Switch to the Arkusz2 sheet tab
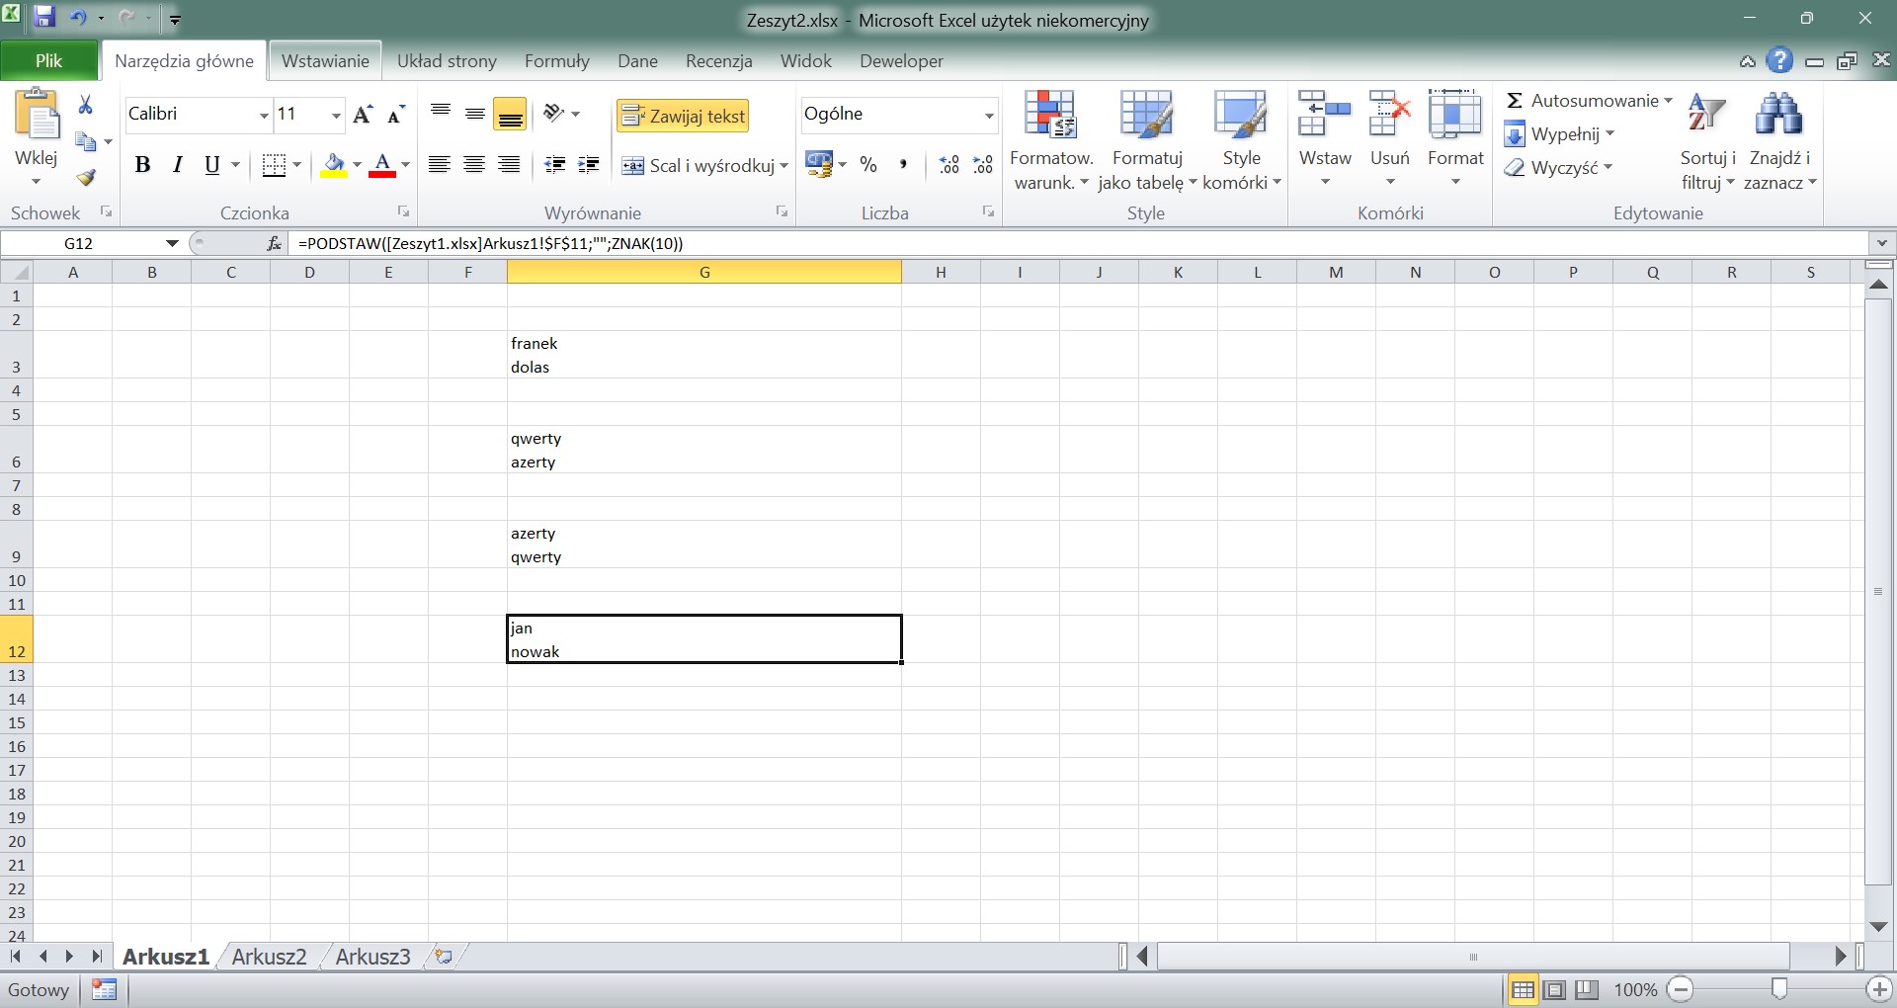Screen dimensions: 1897x1008 pos(269,957)
